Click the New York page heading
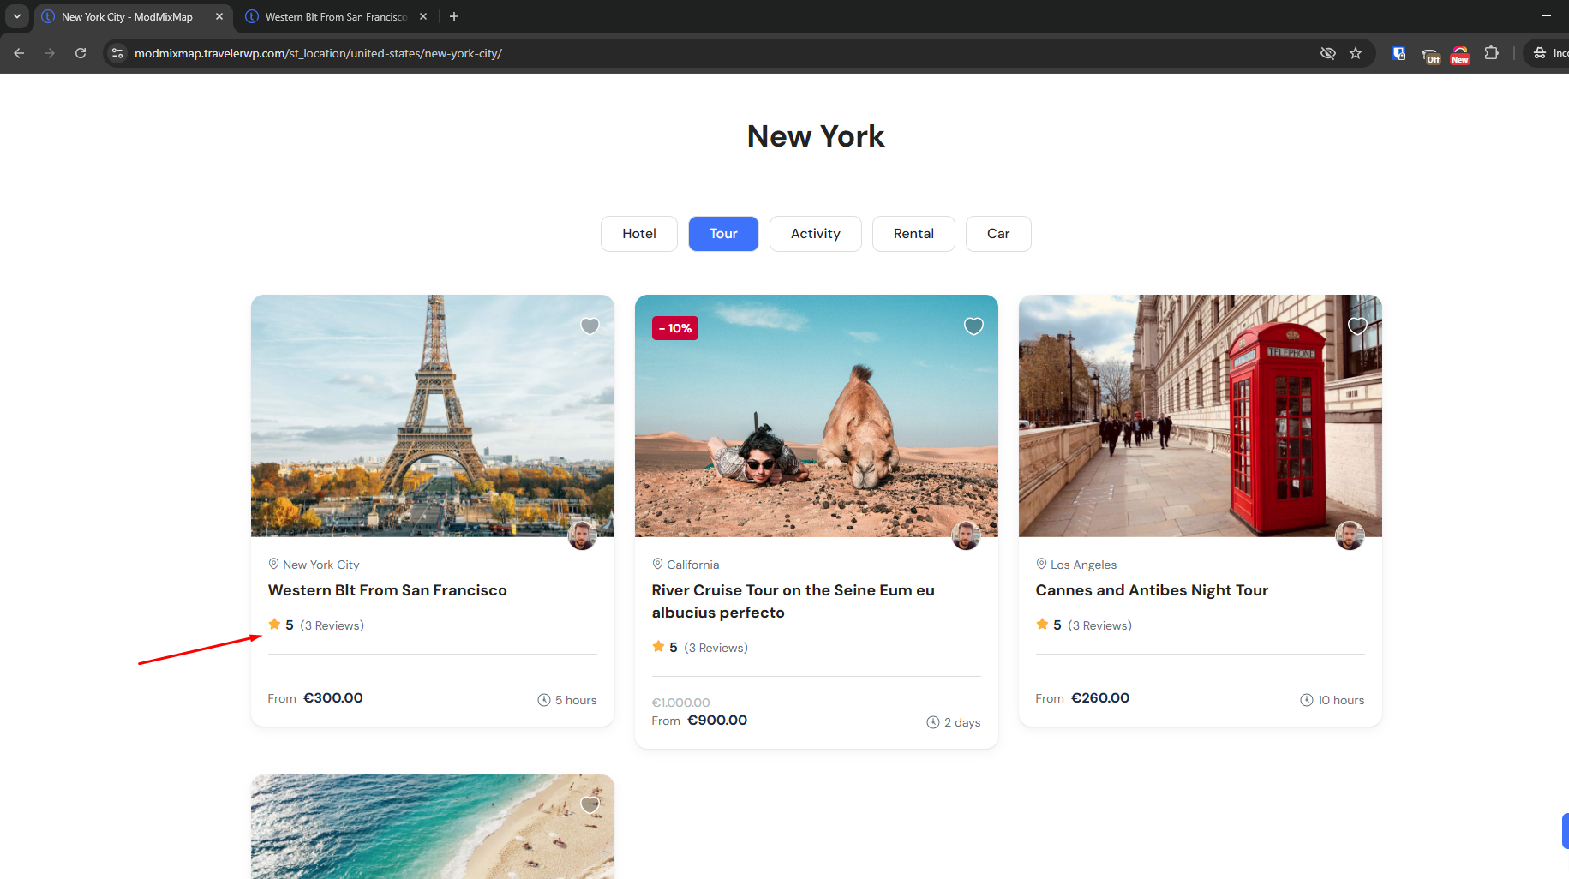The height and width of the screenshot is (879, 1569). point(816,136)
